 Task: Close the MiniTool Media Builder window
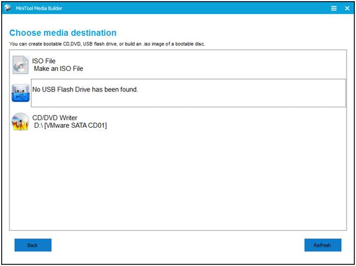click(347, 8)
